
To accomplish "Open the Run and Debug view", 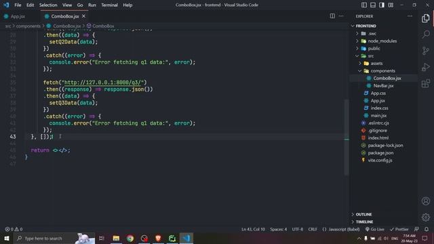I will [425, 67].
